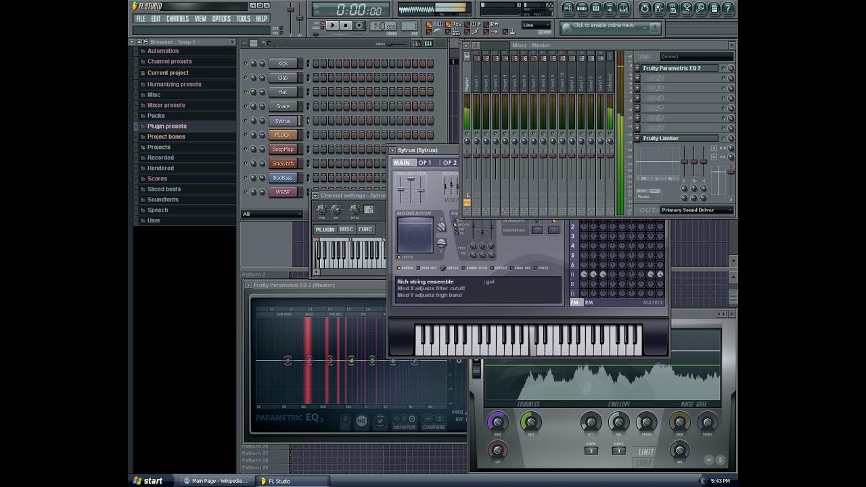Open the Piano Roll via its toolbar icon
This screenshot has width=866, height=487.
click(596, 9)
